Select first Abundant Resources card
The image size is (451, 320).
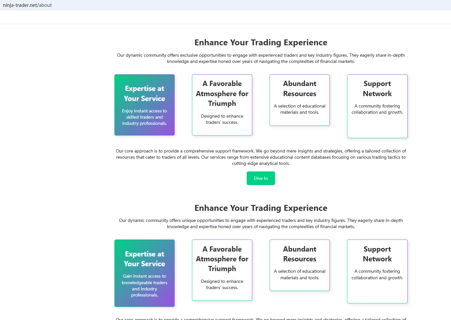click(299, 100)
